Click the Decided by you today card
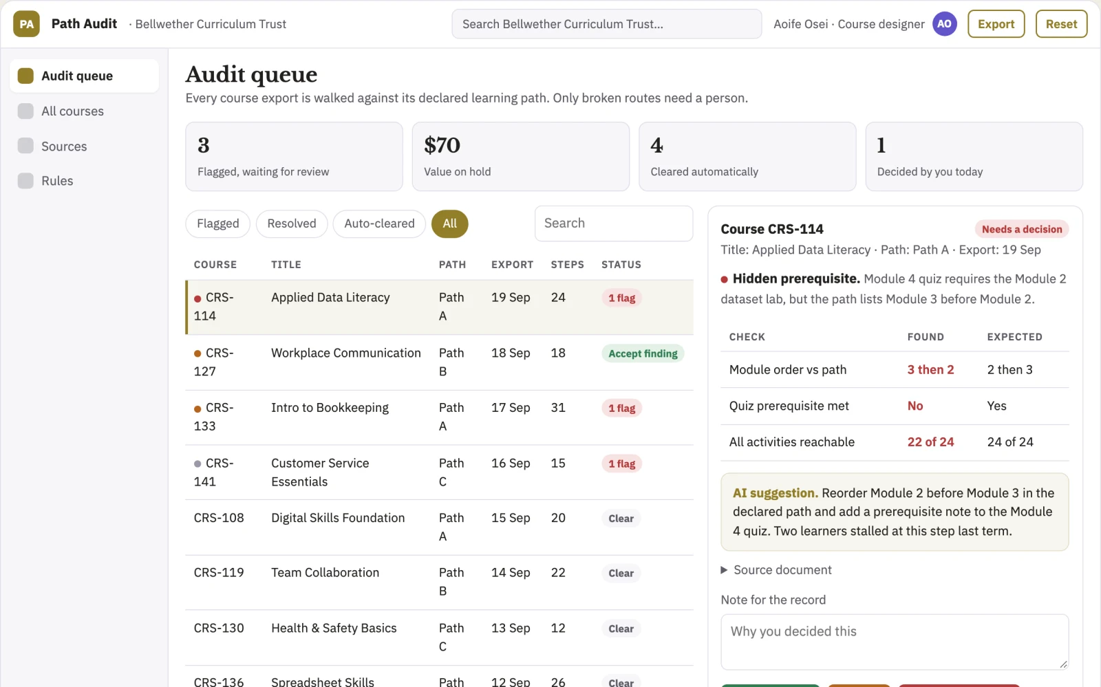This screenshot has height=687, width=1101. pyautogui.click(x=974, y=157)
